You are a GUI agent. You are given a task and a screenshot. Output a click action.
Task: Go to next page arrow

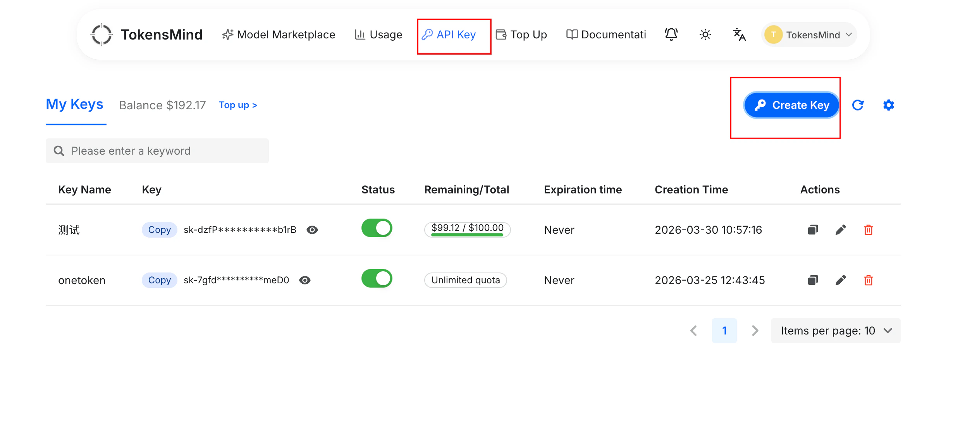click(x=755, y=331)
